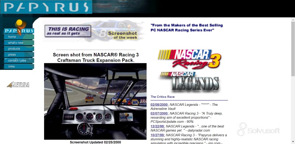Viewport: 295px width, 144px height.
Task: Open the 02/07/2000 review link
Action: 160,113
